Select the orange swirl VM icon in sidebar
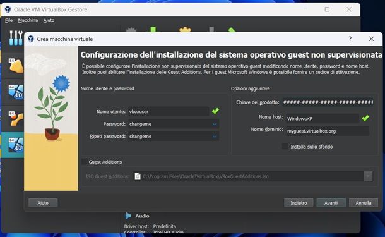The height and width of the screenshot is (237, 385). pyautogui.click(x=16, y=119)
